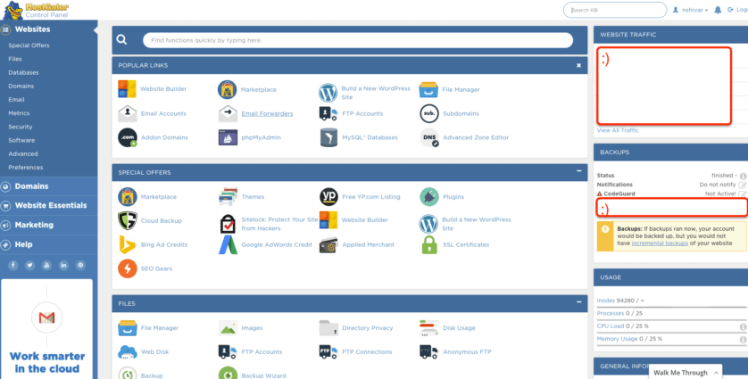Open the Bing Ad Credits icon
The width and height of the screenshot is (748, 379).
click(127, 244)
